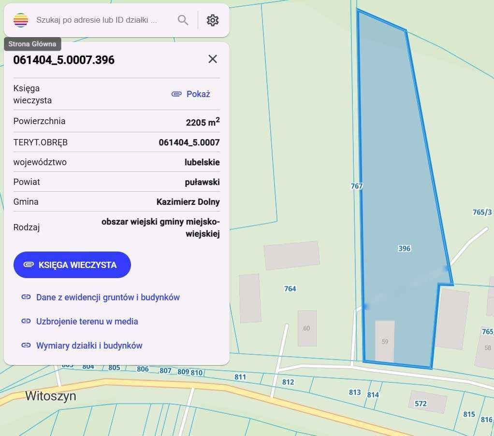Click the magnifier search icon

183,20
